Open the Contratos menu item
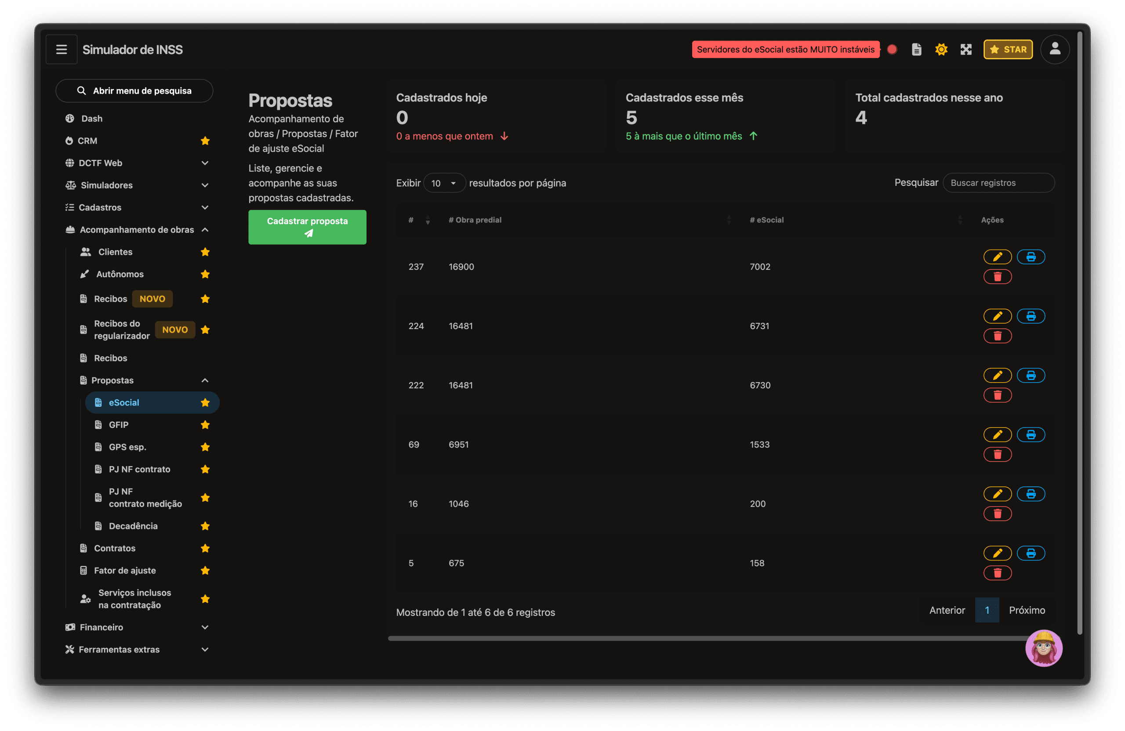 [114, 548]
